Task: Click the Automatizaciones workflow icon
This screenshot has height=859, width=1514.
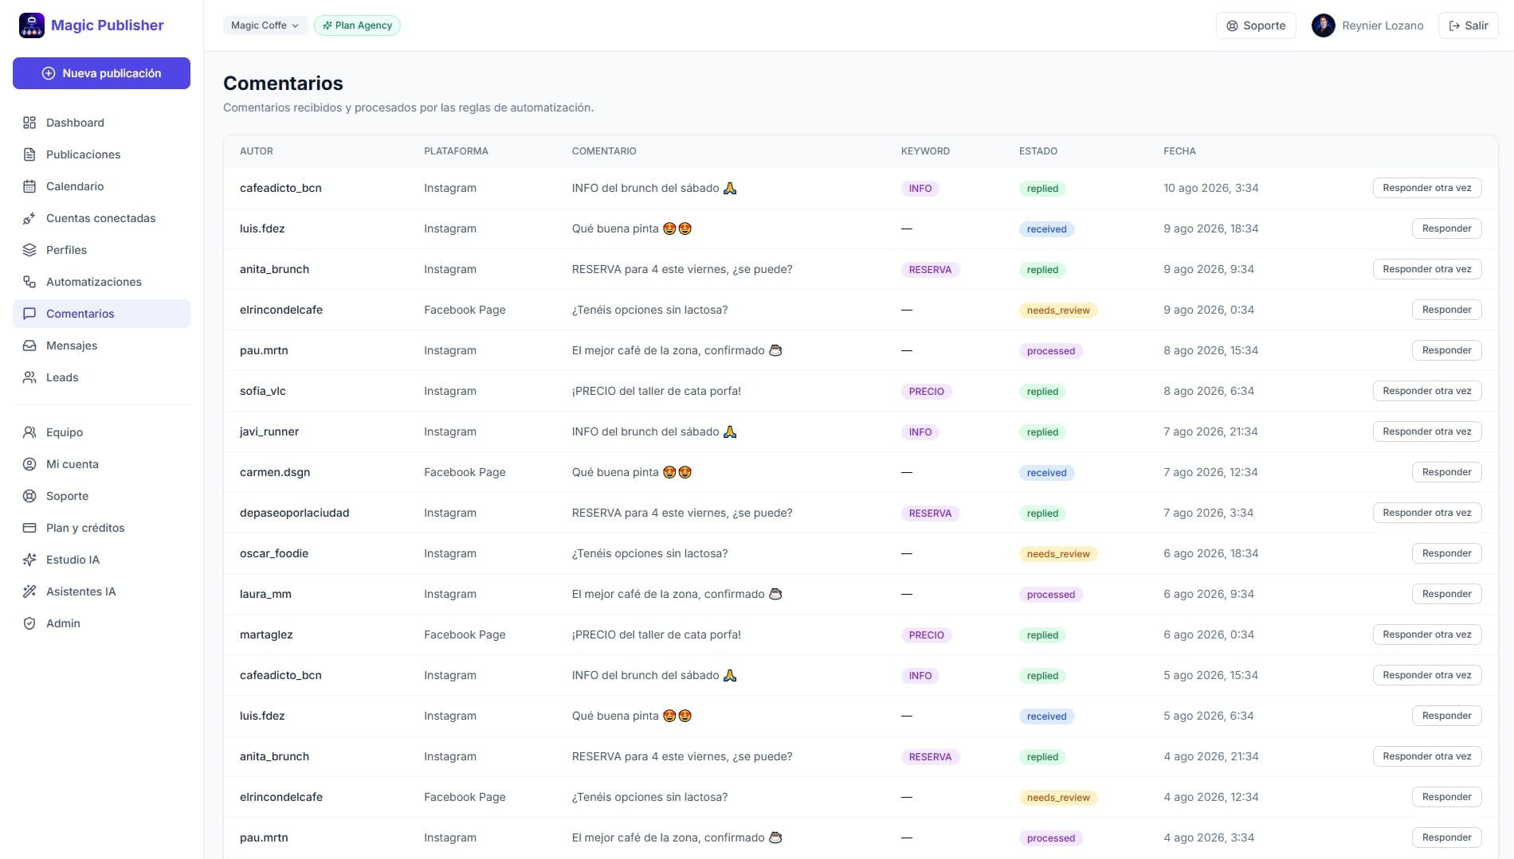Action: click(x=29, y=282)
